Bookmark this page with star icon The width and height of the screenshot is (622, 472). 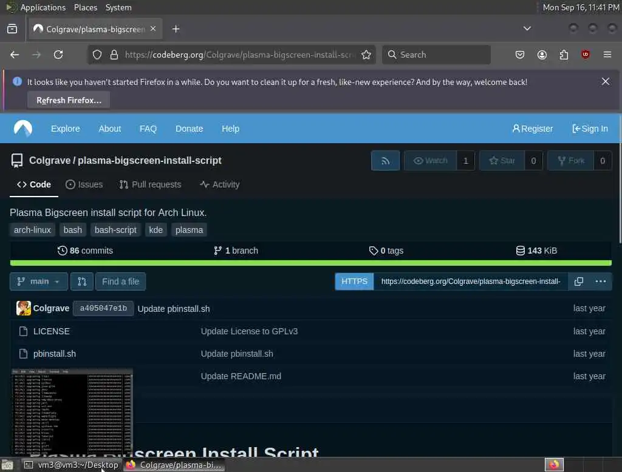click(366, 55)
